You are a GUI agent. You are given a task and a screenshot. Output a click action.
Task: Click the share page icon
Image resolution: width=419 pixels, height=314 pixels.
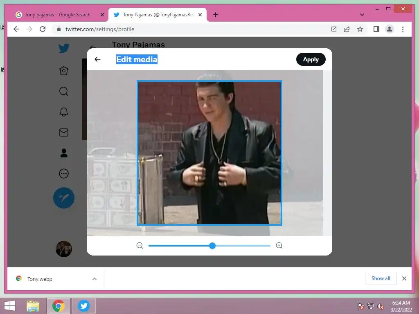point(347,29)
